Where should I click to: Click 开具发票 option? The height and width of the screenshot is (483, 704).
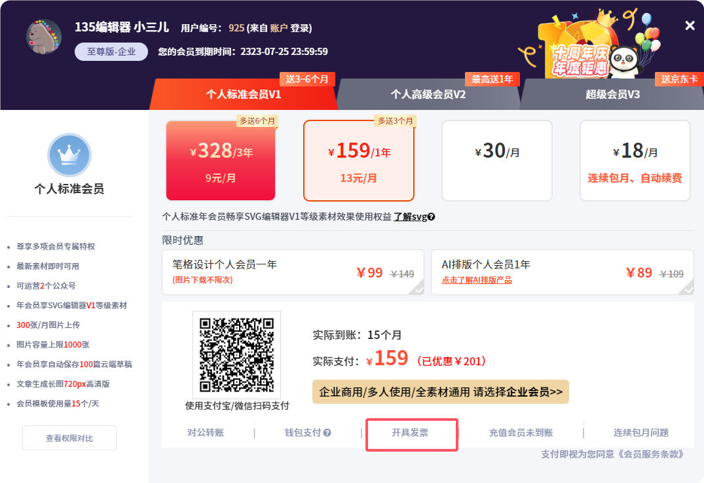click(x=410, y=433)
